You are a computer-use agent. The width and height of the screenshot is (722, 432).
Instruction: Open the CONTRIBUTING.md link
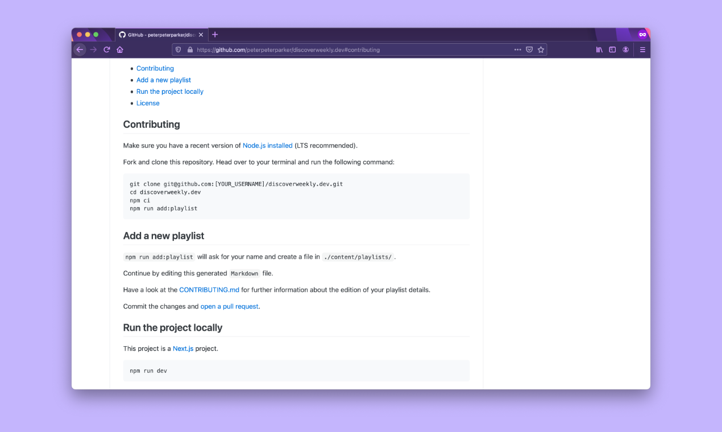[x=209, y=289]
